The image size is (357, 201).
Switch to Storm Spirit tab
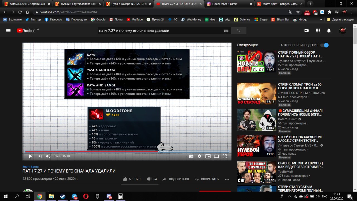click(x=280, y=4)
